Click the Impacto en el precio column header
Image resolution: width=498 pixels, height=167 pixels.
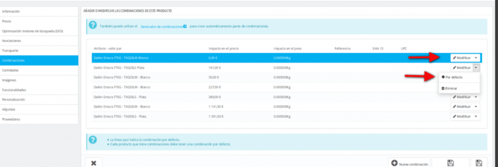pos(224,48)
